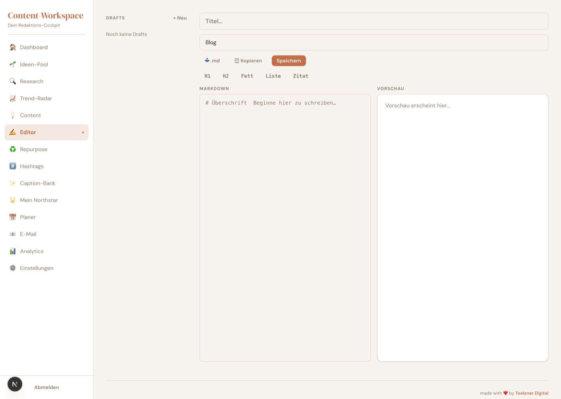Viewport: 561px width, 399px height.
Task: Click the Trend-Radar chart icon
Action: 13,98
